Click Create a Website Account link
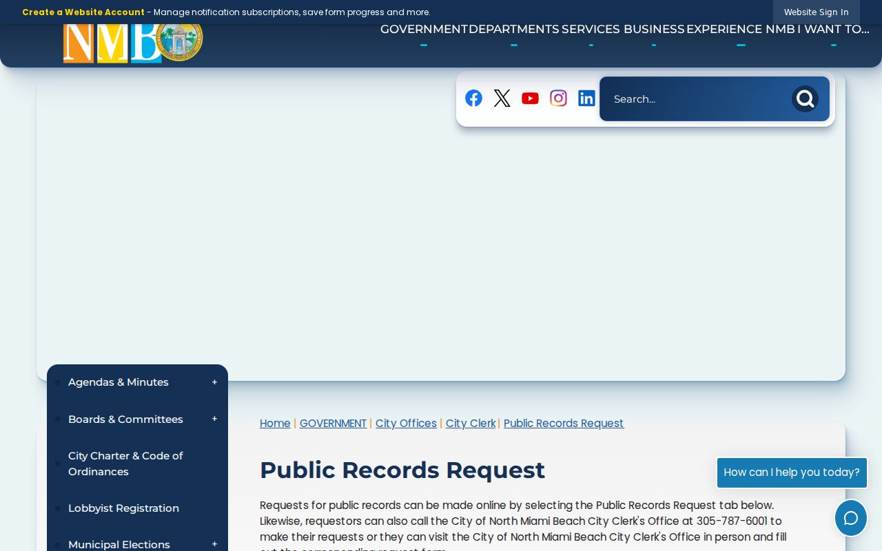The height and width of the screenshot is (551, 882). 83,12
